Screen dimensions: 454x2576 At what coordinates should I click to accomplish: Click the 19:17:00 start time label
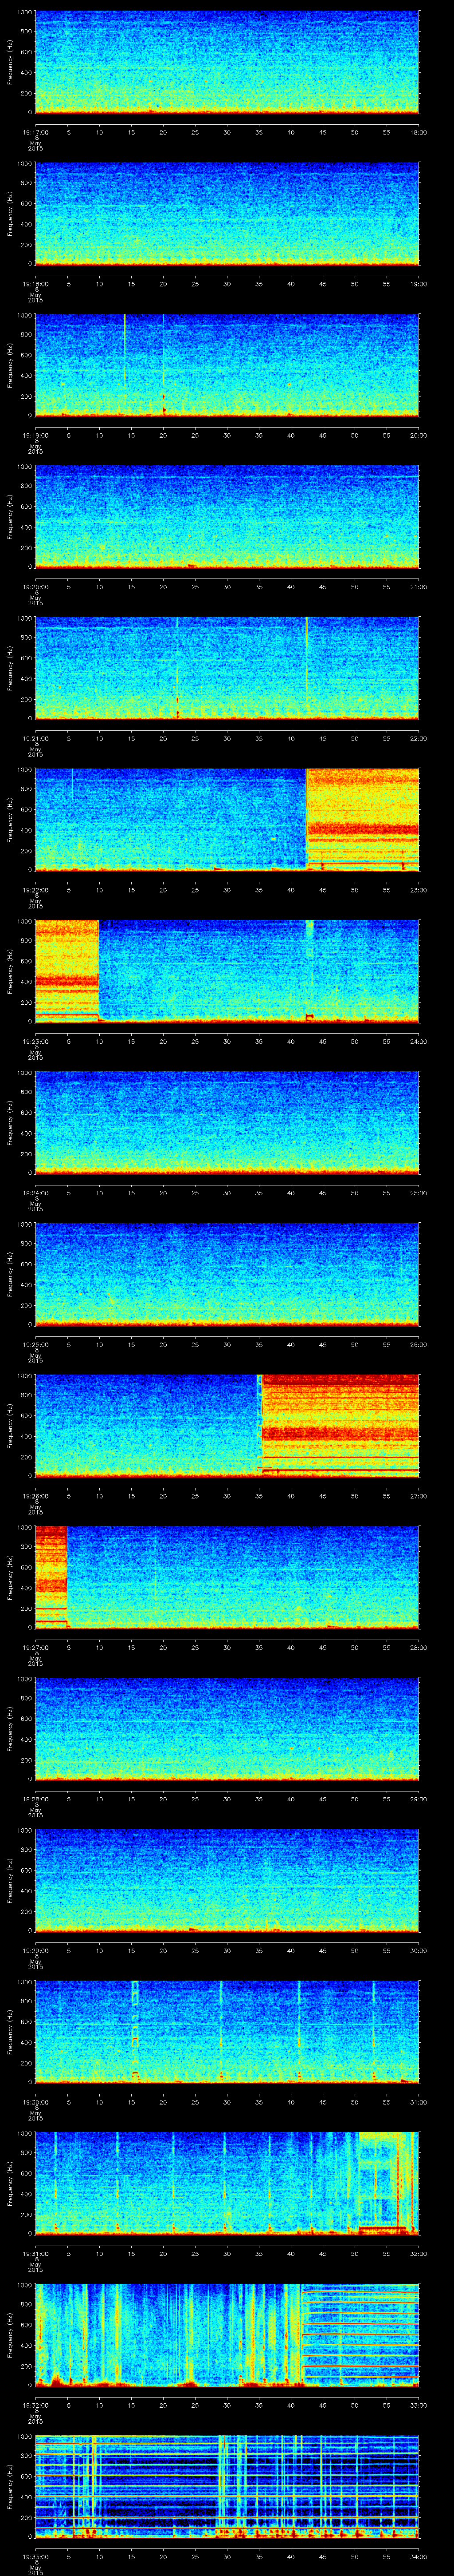click(35, 132)
